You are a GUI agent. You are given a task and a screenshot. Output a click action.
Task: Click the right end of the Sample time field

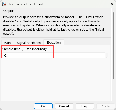(x=102, y=55)
